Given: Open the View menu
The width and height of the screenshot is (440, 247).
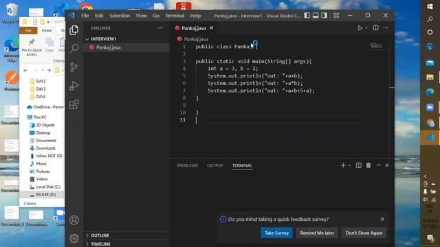Looking at the screenshot, I should (x=141, y=16).
